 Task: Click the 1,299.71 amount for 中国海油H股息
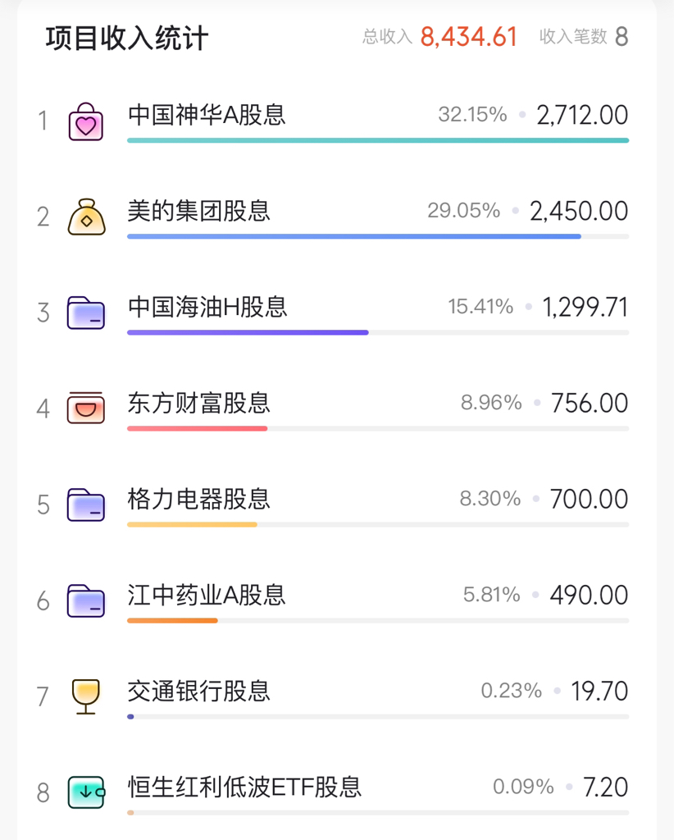585,307
